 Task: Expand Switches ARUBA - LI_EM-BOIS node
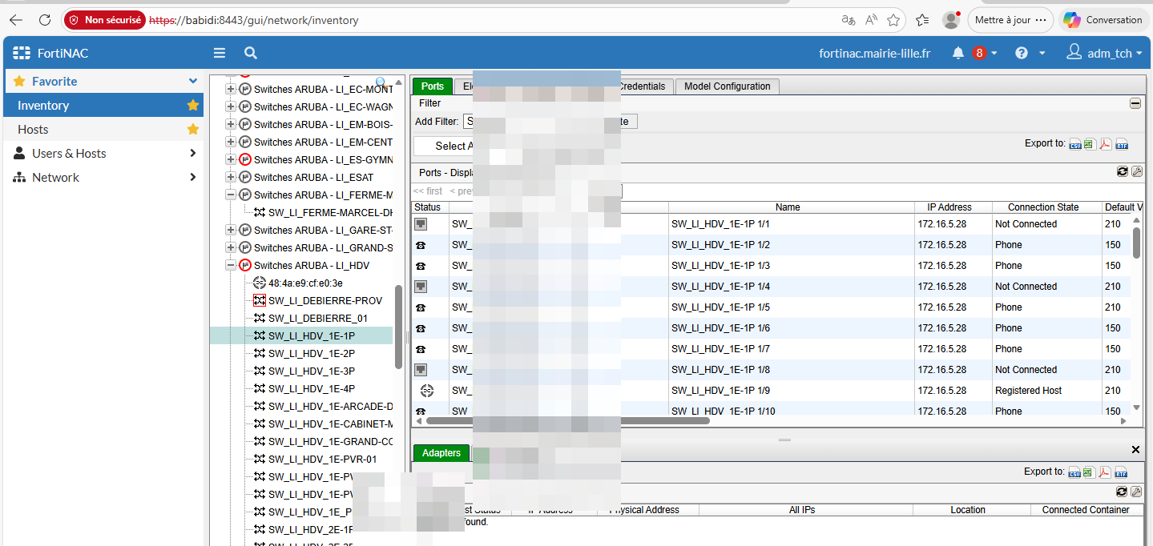coord(231,124)
